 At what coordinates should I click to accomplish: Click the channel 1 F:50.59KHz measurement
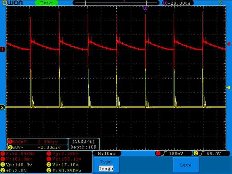click(x=18, y=154)
